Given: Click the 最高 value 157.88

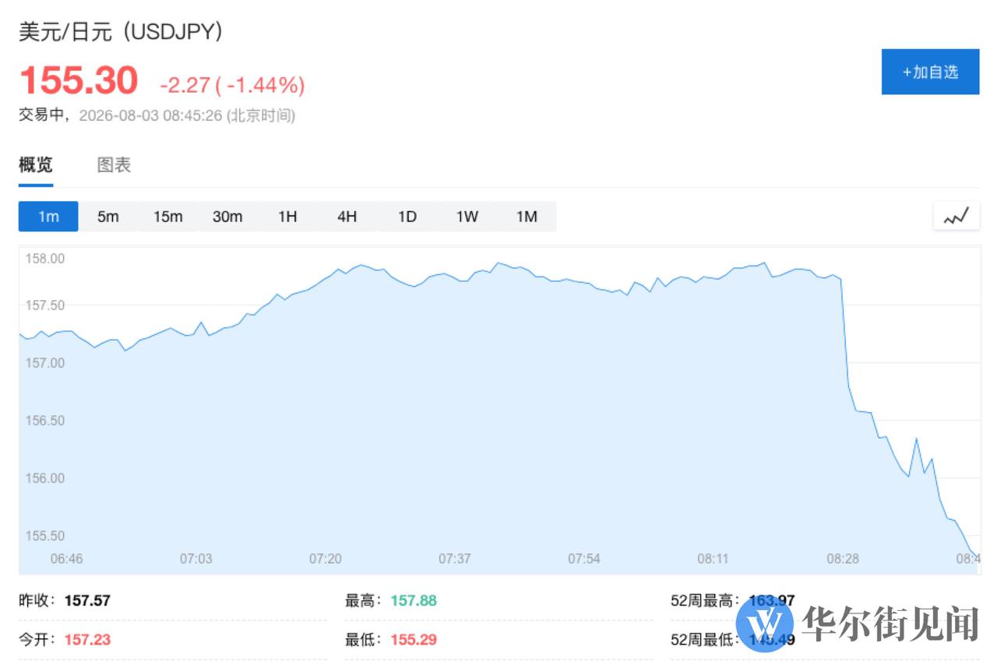Looking at the screenshot, I should 414,601.
